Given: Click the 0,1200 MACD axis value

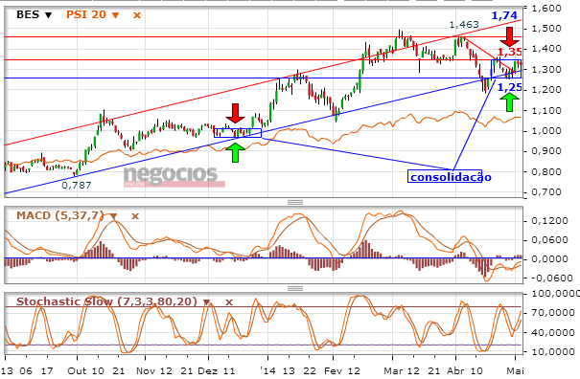Looking at the screenshot, I should click(x=549, y=221).
